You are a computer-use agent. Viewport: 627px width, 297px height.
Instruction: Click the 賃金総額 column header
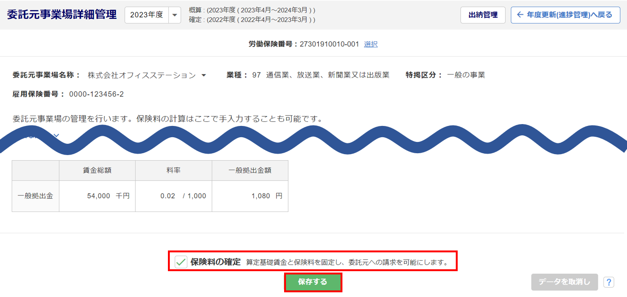[97, 171]
